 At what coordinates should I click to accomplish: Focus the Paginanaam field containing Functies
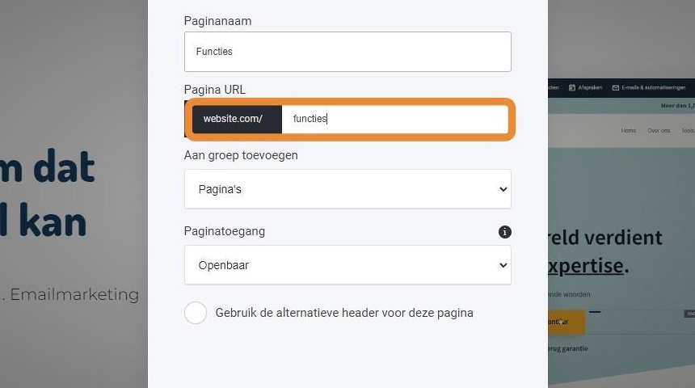pyautogui.click(x=347, y=52)
